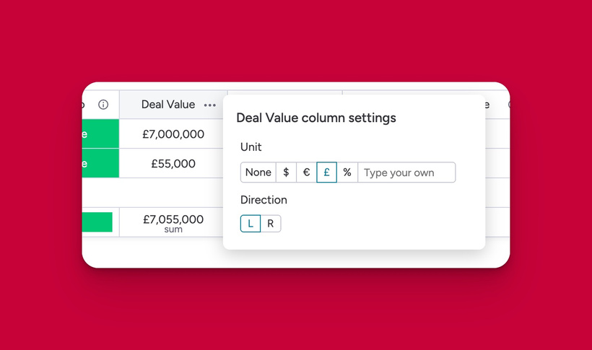Open the Deal Value column three-dots menu
Viewport: 592px width, 350px height.
[x=210, y=105]
